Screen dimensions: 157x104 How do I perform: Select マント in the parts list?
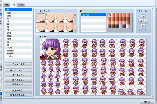tap(18, 48)
